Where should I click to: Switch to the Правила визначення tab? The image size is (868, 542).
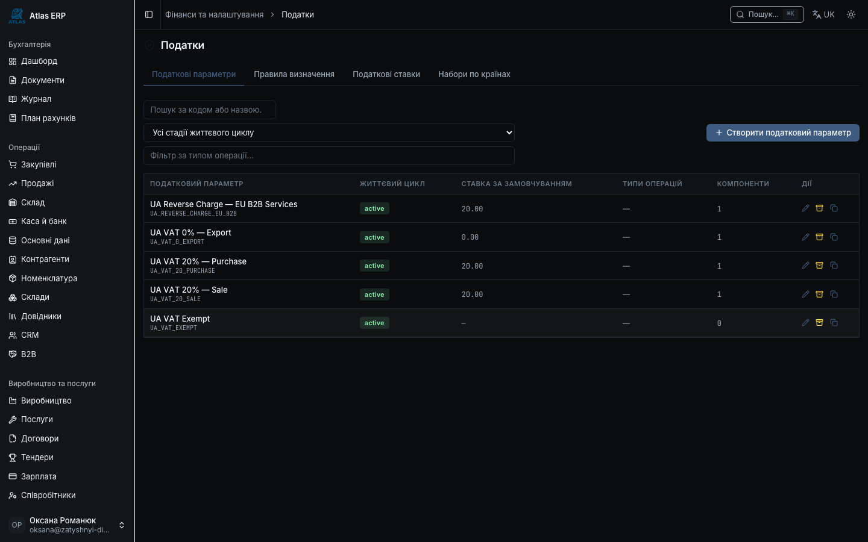294,74
